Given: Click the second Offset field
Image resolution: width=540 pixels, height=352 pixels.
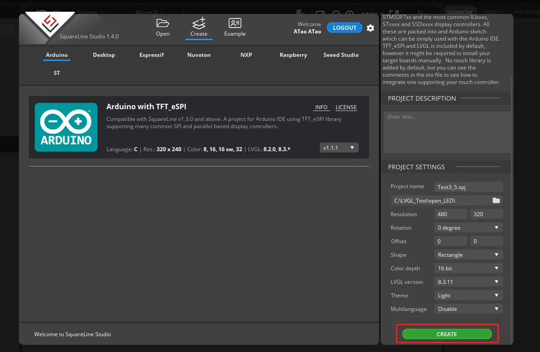Looking at the screenshot, I should [x=487, y=241].
